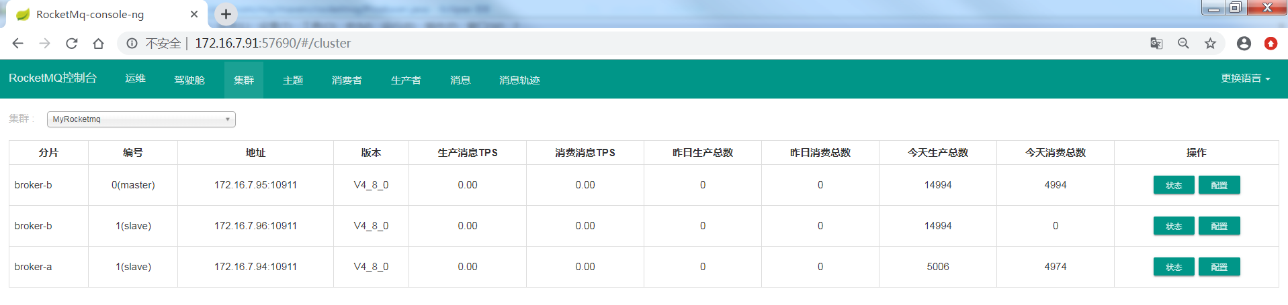
Task: Click the 今天生产总数 column header
Action: pyautogui.click(x=938, y=153)
